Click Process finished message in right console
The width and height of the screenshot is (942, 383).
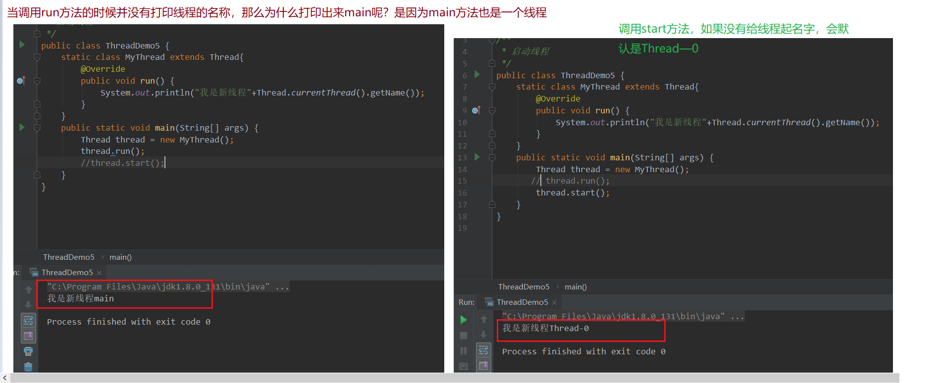click(584, 351)
